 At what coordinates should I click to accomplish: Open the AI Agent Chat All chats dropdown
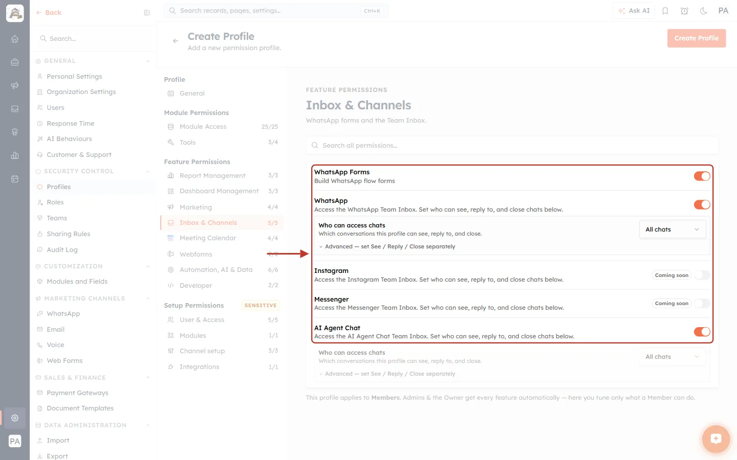673,357
